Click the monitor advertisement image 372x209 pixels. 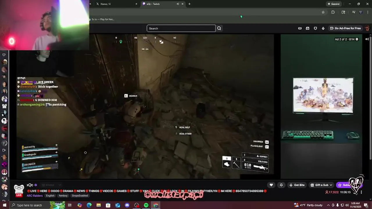click(323, 96)
